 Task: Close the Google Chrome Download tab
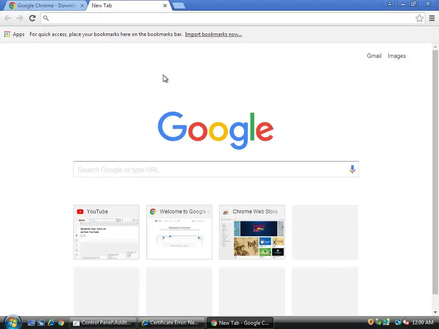click(x=82, y=6)
